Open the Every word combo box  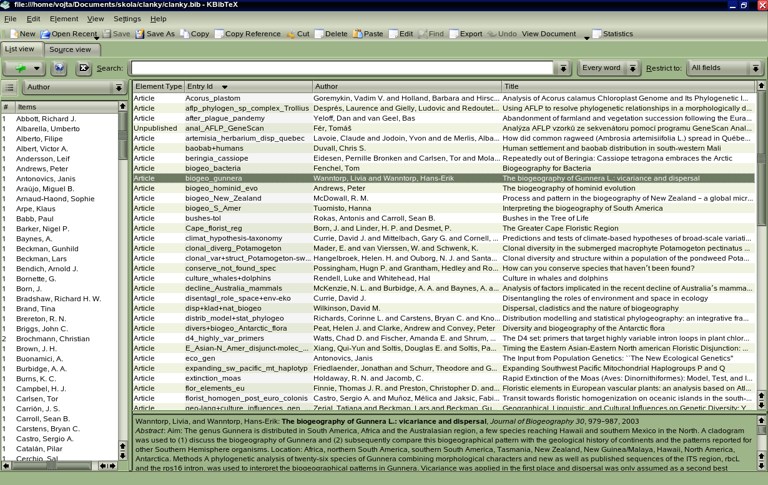tap(609, 68)
